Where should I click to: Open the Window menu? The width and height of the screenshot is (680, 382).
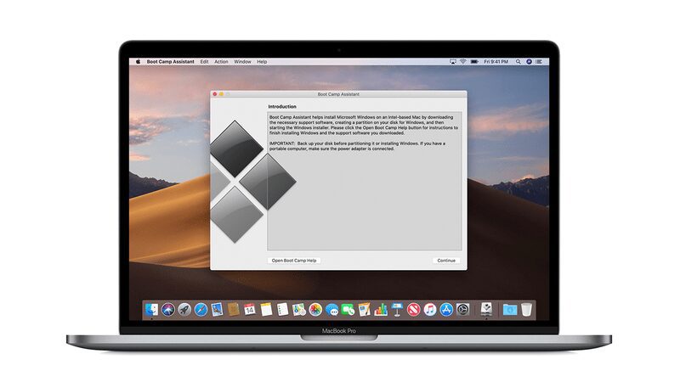[x=242, y=62]
